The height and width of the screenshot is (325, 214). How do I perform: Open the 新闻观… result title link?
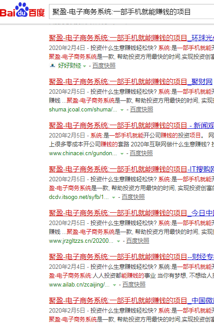point(131,125)
